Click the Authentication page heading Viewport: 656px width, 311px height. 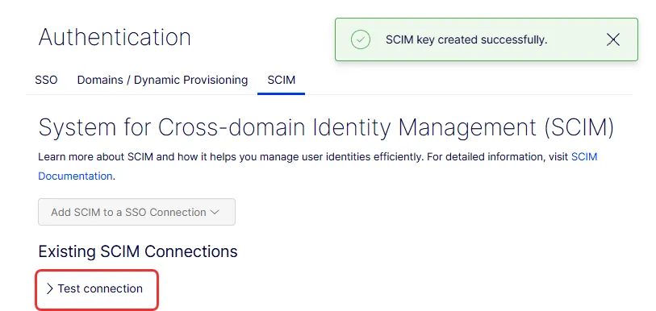[x=115, y=37]
